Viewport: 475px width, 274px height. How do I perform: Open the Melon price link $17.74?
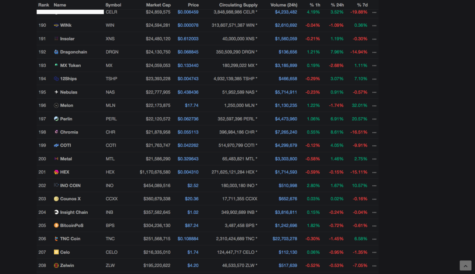tap(192, 105)
